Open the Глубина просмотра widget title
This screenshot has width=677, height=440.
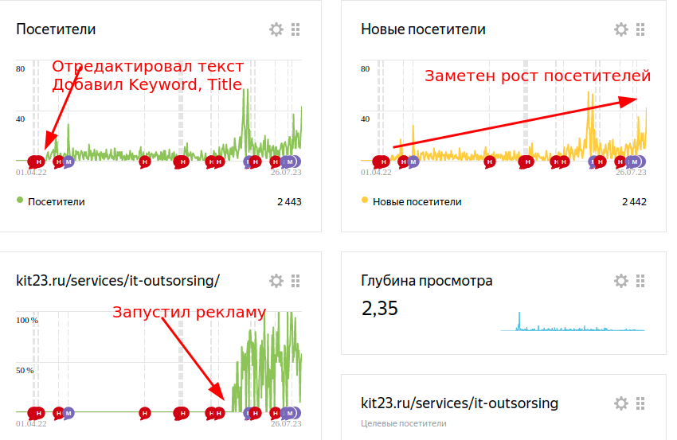tap(426, 281)
